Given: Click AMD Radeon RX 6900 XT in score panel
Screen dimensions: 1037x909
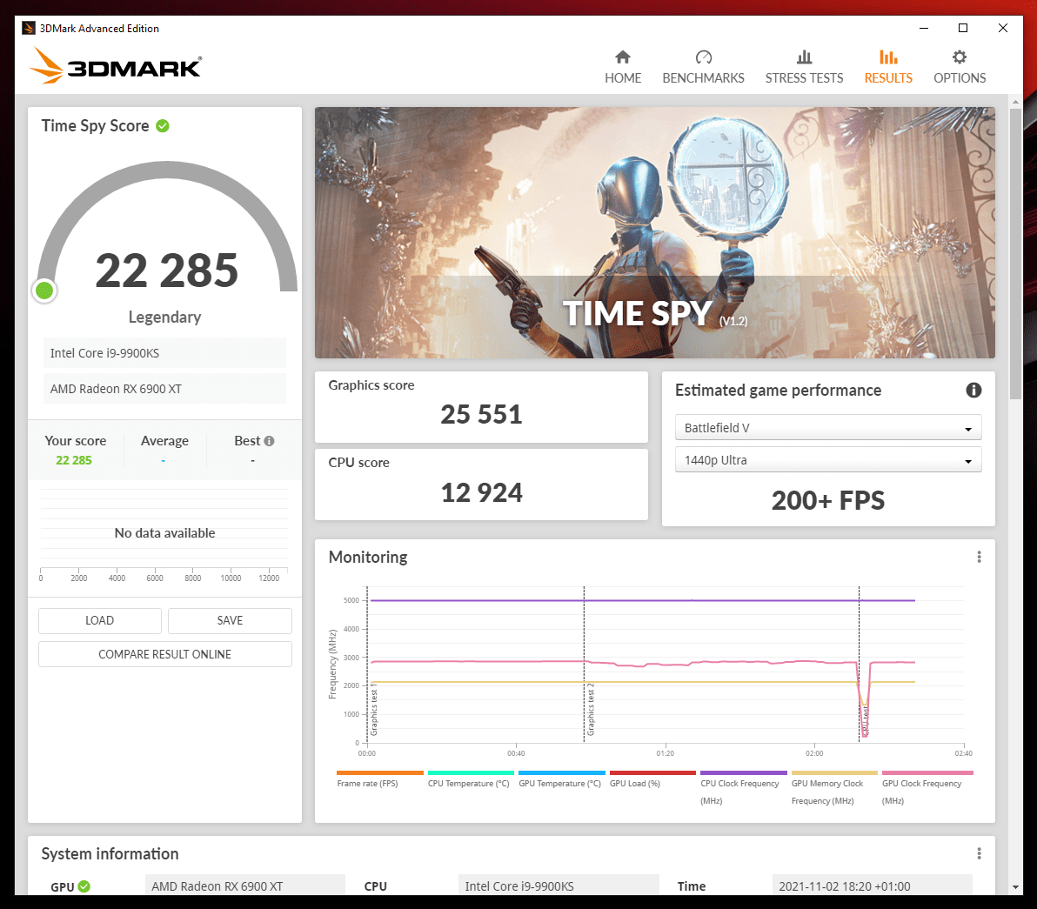Looking at the screenshot, I should pos(164,389).
